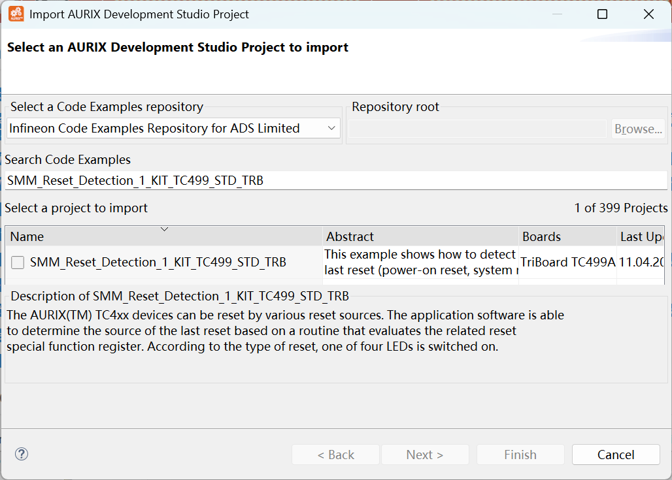Click inside the Repository root field

(477, 129)
